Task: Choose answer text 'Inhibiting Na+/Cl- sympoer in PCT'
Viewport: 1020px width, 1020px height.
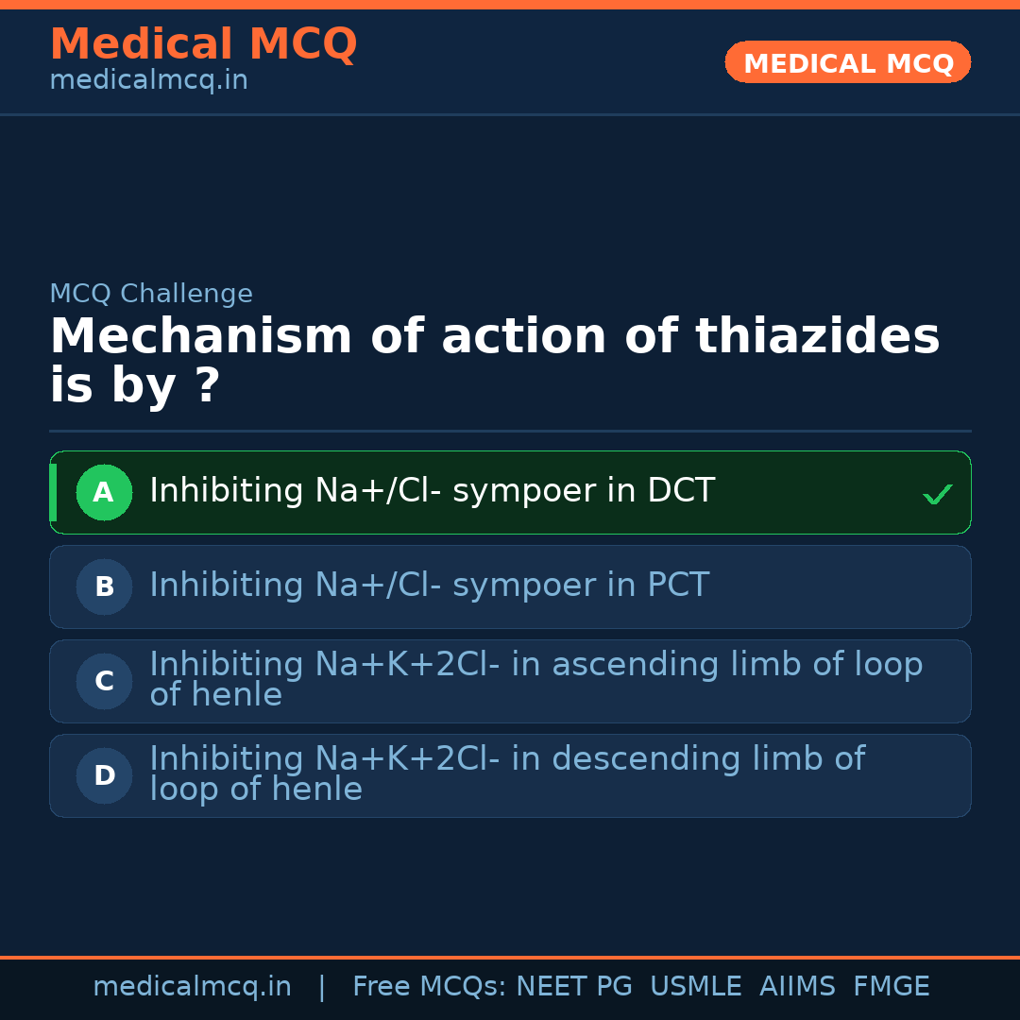Action: pos(429,586)
